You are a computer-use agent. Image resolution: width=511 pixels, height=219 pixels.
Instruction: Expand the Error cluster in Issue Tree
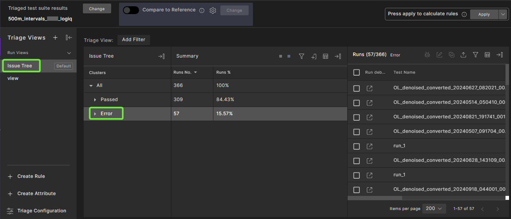95,114
